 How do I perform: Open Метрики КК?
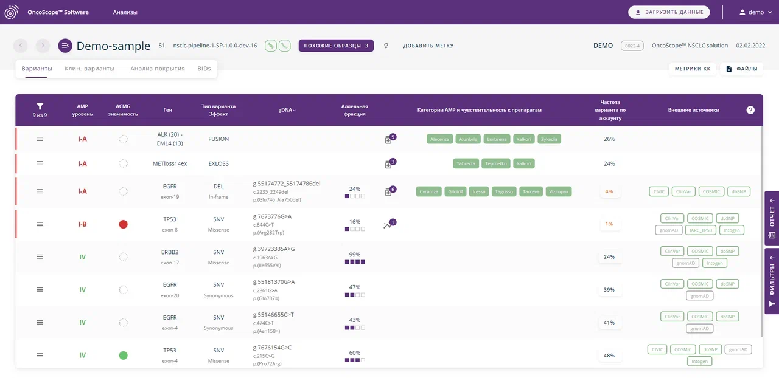coord(693,69)
